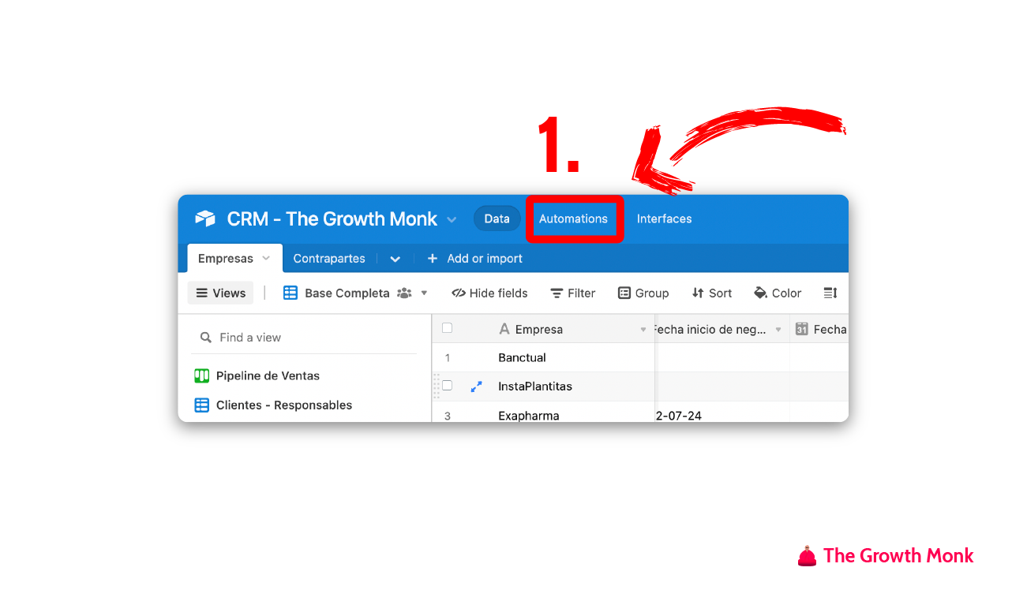The image size is (1027, 616).
Task: Check the select-all rows checkbox in header
Action: tap(447, 328)
